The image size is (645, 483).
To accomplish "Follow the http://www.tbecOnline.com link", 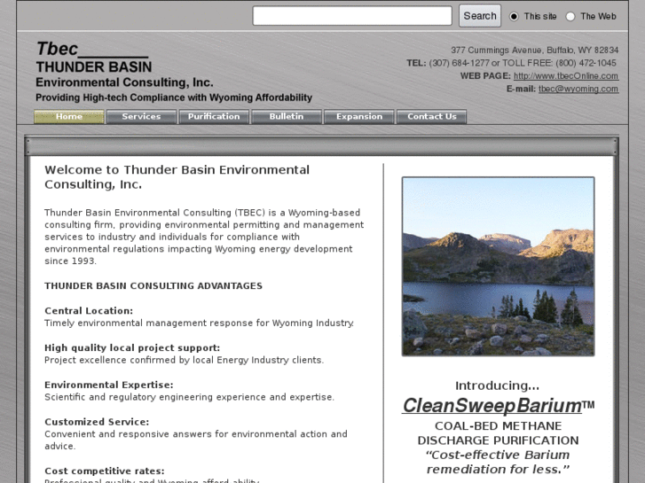I will click(566, 75).
